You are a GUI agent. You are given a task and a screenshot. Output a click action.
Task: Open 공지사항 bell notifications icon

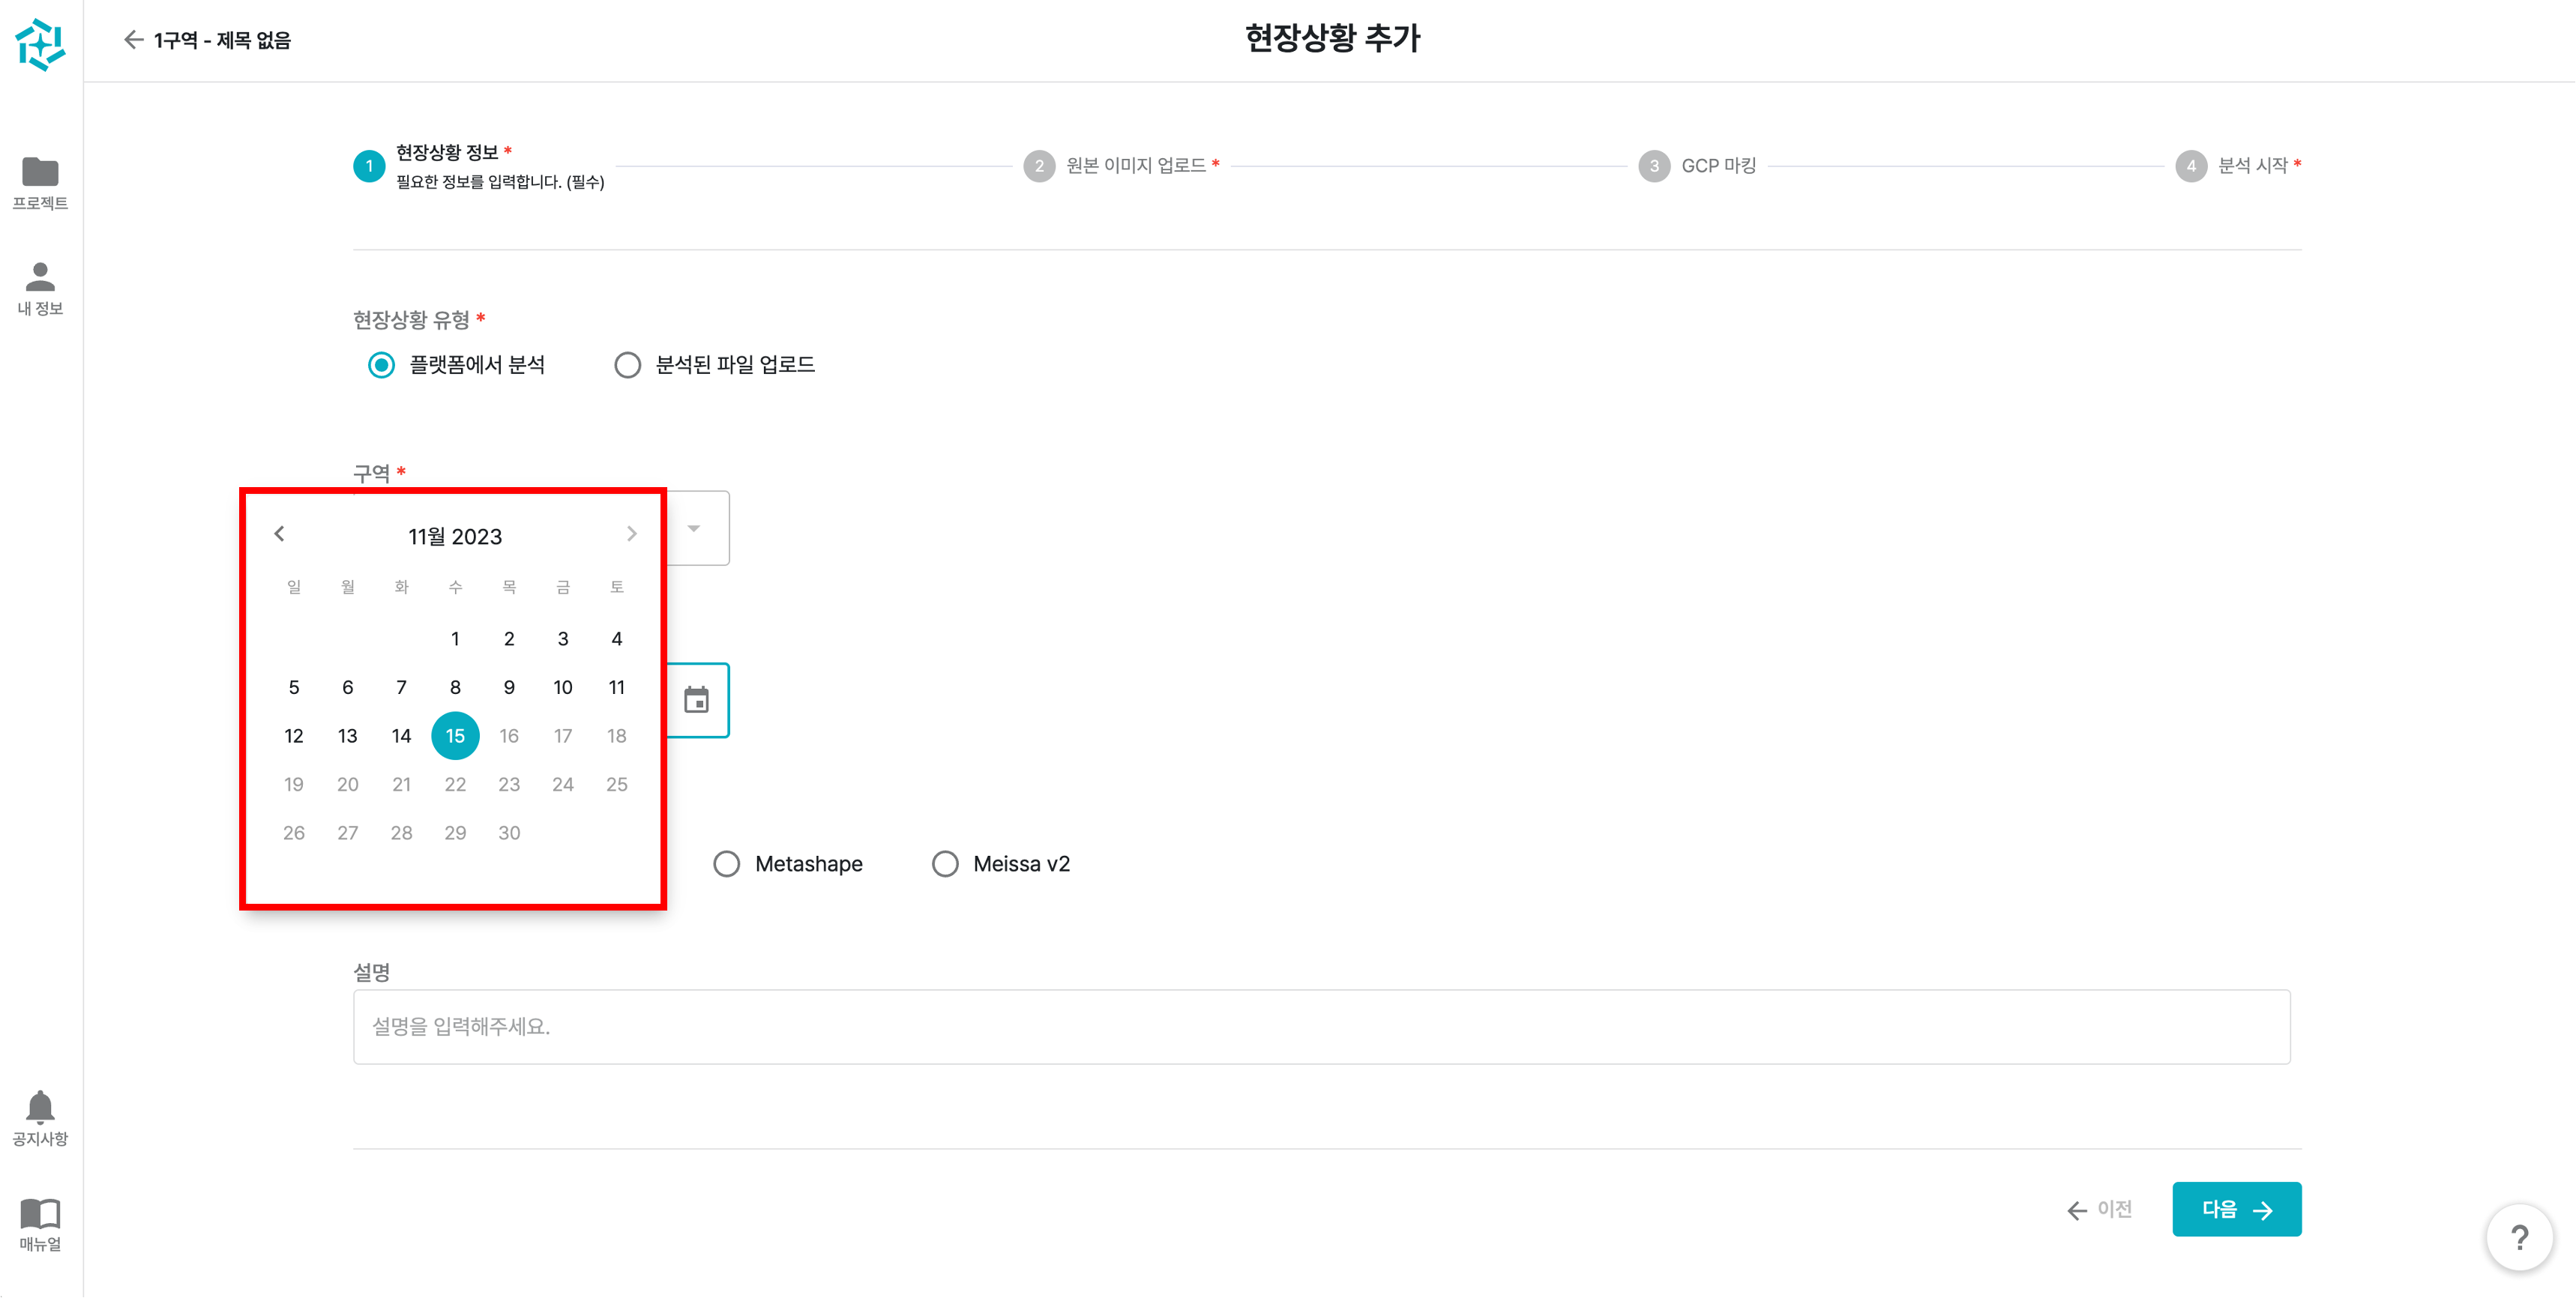point(40,1108)
